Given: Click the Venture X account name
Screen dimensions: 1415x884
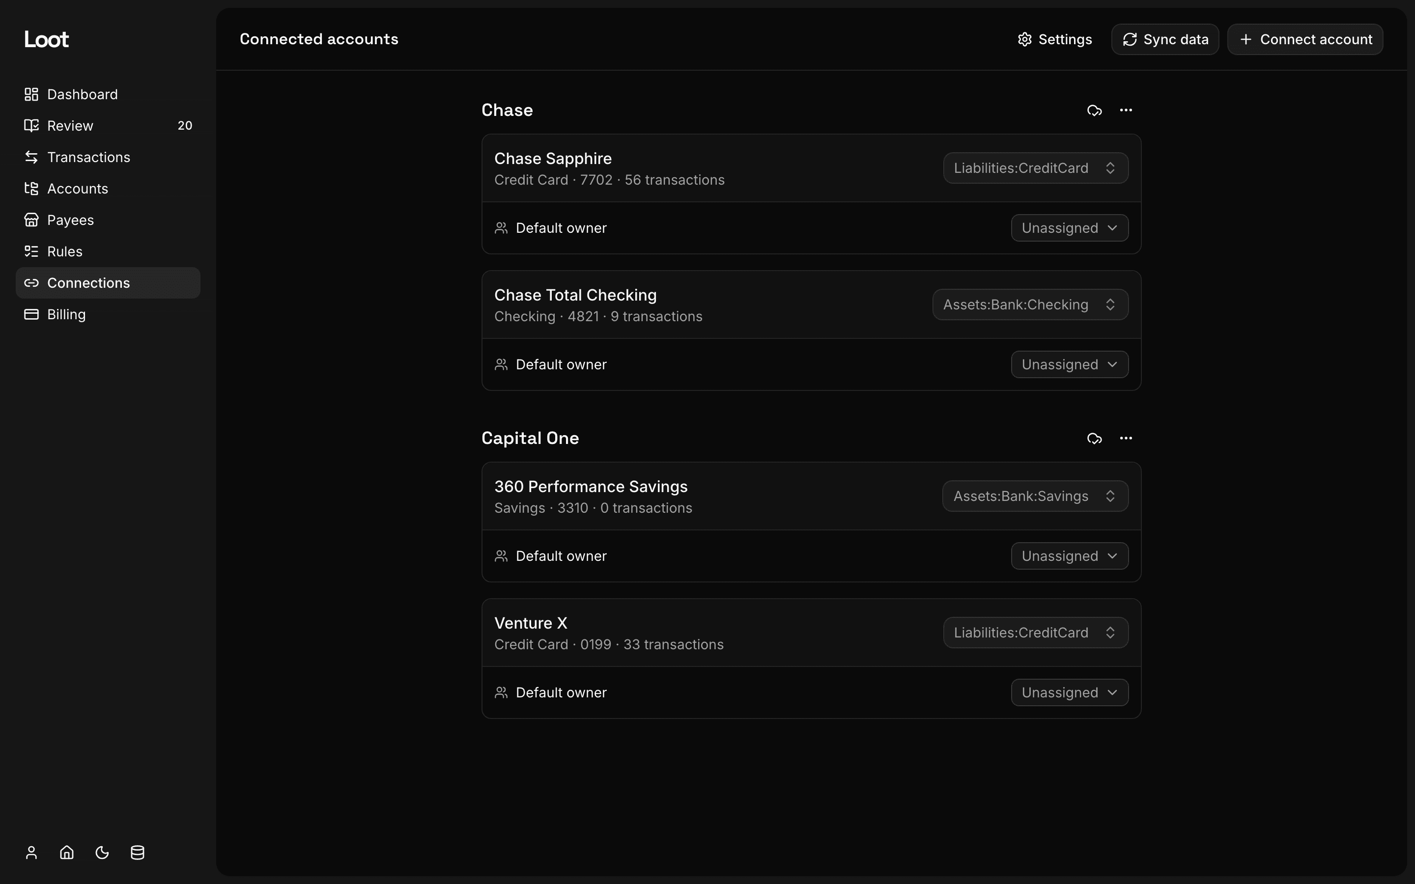Looking at the screenshot, I should 530,623.
